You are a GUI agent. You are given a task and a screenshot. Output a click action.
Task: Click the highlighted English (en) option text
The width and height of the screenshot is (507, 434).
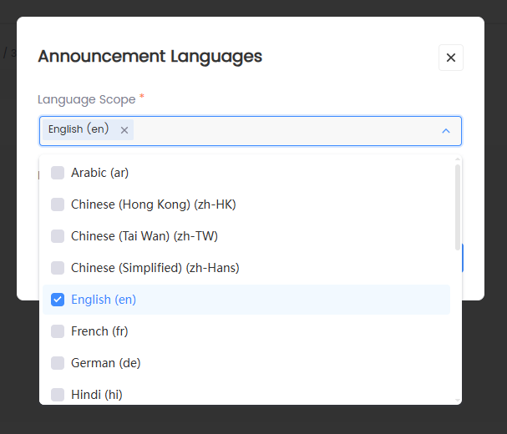pyautogui.click(x=104, y=300)
